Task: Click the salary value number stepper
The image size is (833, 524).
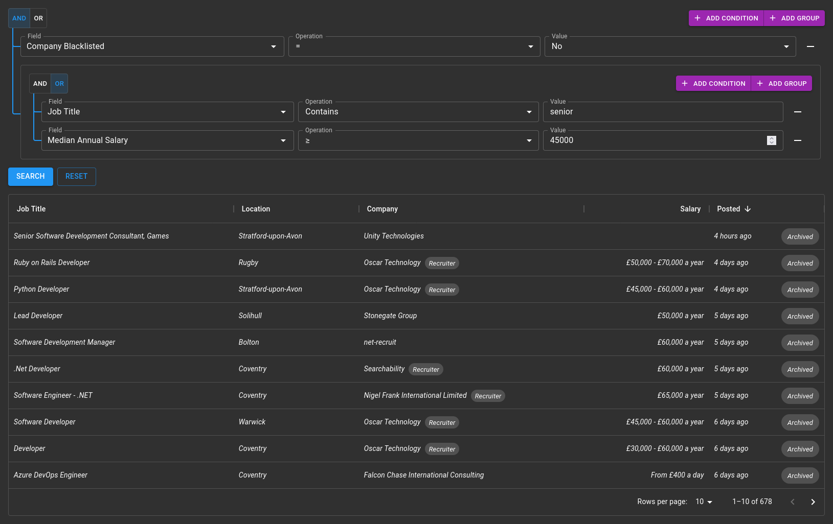Action: pos(772,140)
